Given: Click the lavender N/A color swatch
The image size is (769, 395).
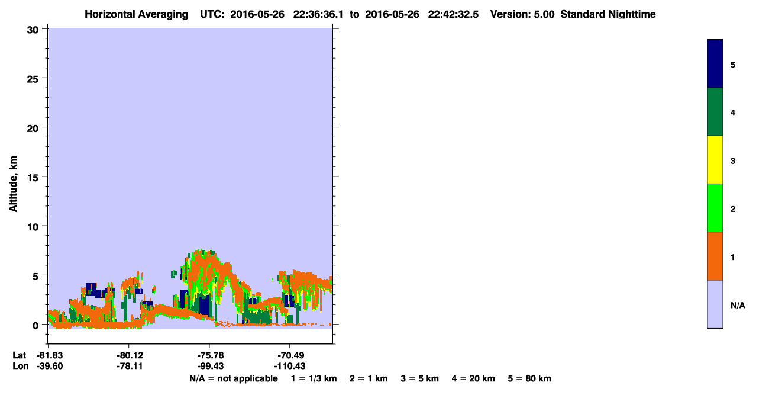Looking at the screenshot, I should tap(715, 304).
